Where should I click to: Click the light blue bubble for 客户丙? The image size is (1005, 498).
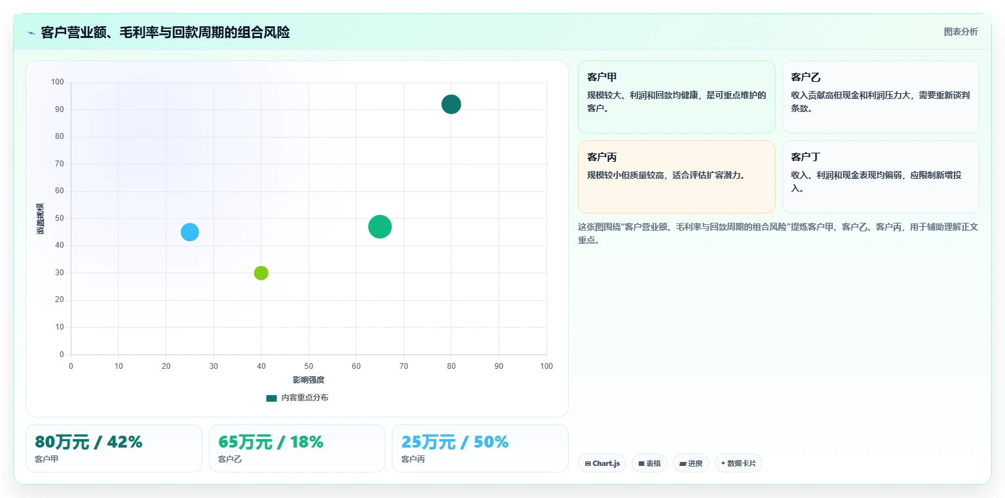tap(190, 232)
